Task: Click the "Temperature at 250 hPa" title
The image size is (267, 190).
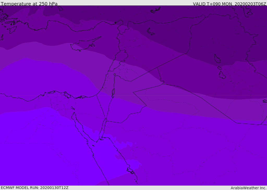Action: [x=29, y=4]
